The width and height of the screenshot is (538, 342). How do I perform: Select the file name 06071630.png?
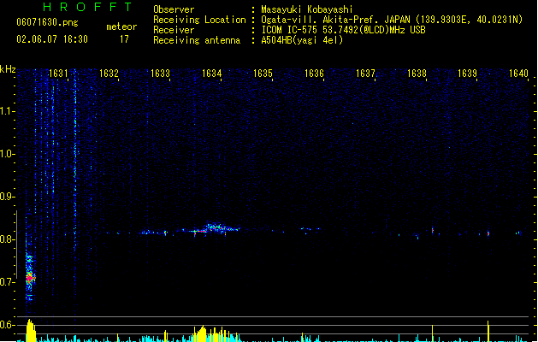coord(47,22)
